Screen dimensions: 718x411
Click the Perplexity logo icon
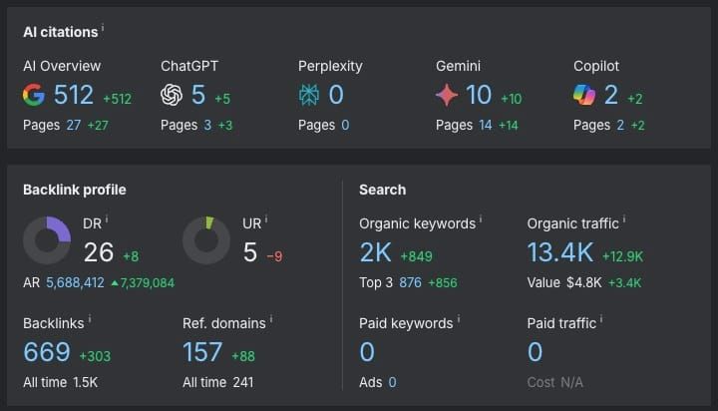pyautogui.click(x=310, y=95)
